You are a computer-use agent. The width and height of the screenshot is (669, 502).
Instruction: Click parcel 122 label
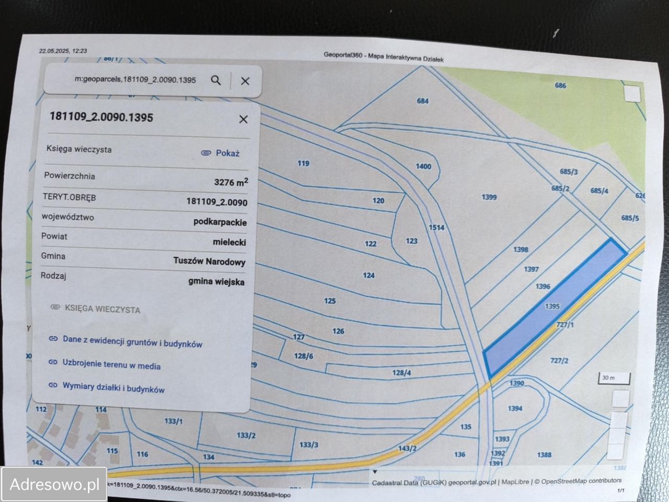[x=371, y=244]
